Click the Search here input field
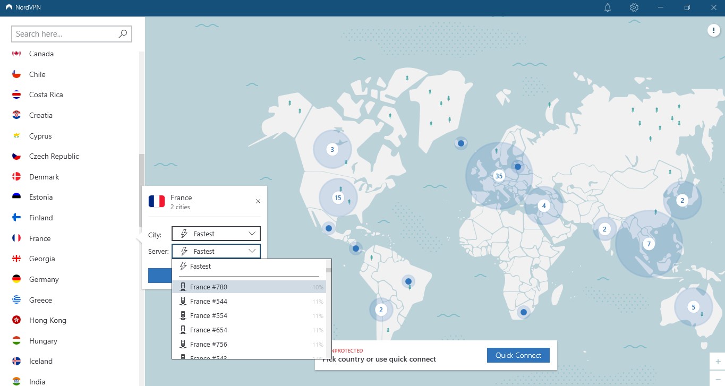 64,34
